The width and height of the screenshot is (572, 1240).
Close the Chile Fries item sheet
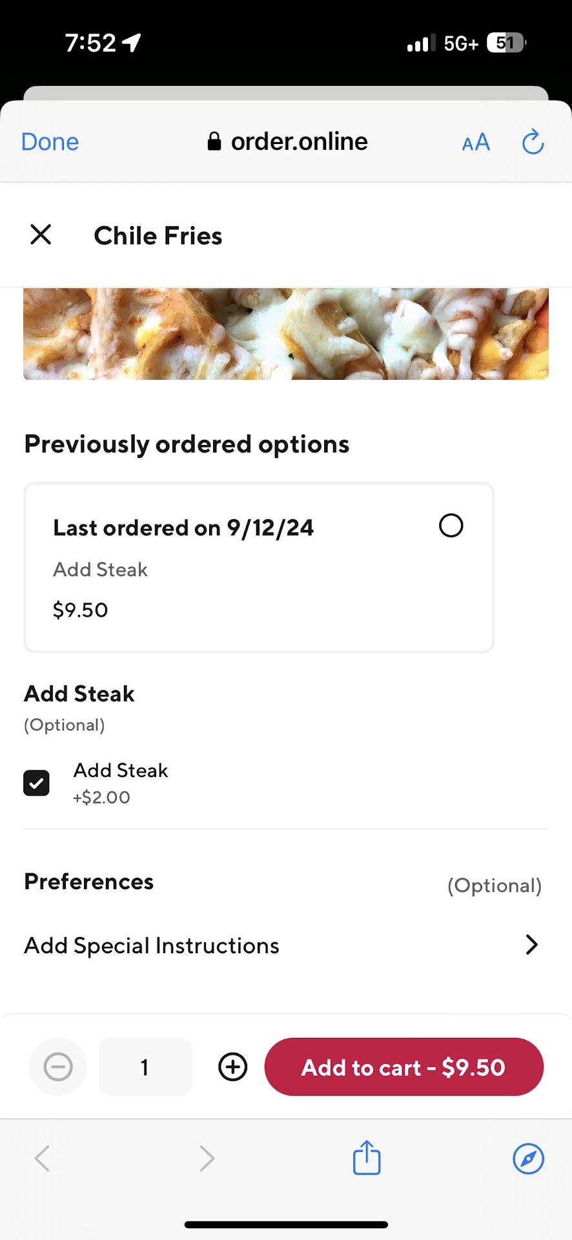coord(41,234)
